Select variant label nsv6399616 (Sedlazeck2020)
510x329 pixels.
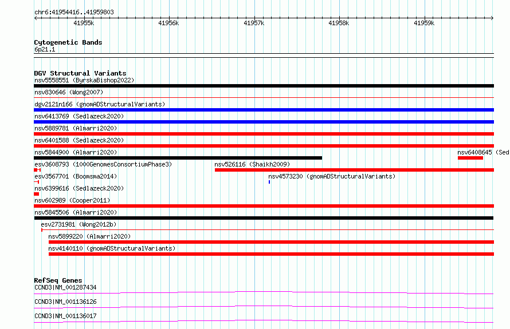[79, 188]
